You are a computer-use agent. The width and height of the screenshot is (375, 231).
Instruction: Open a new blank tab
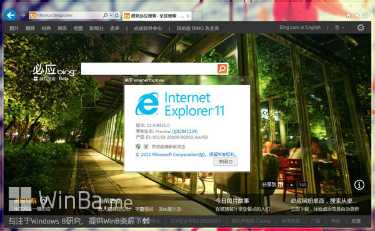pos(197,16)
